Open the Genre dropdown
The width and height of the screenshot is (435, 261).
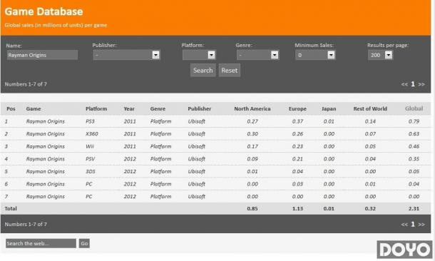tap(257, 55)
